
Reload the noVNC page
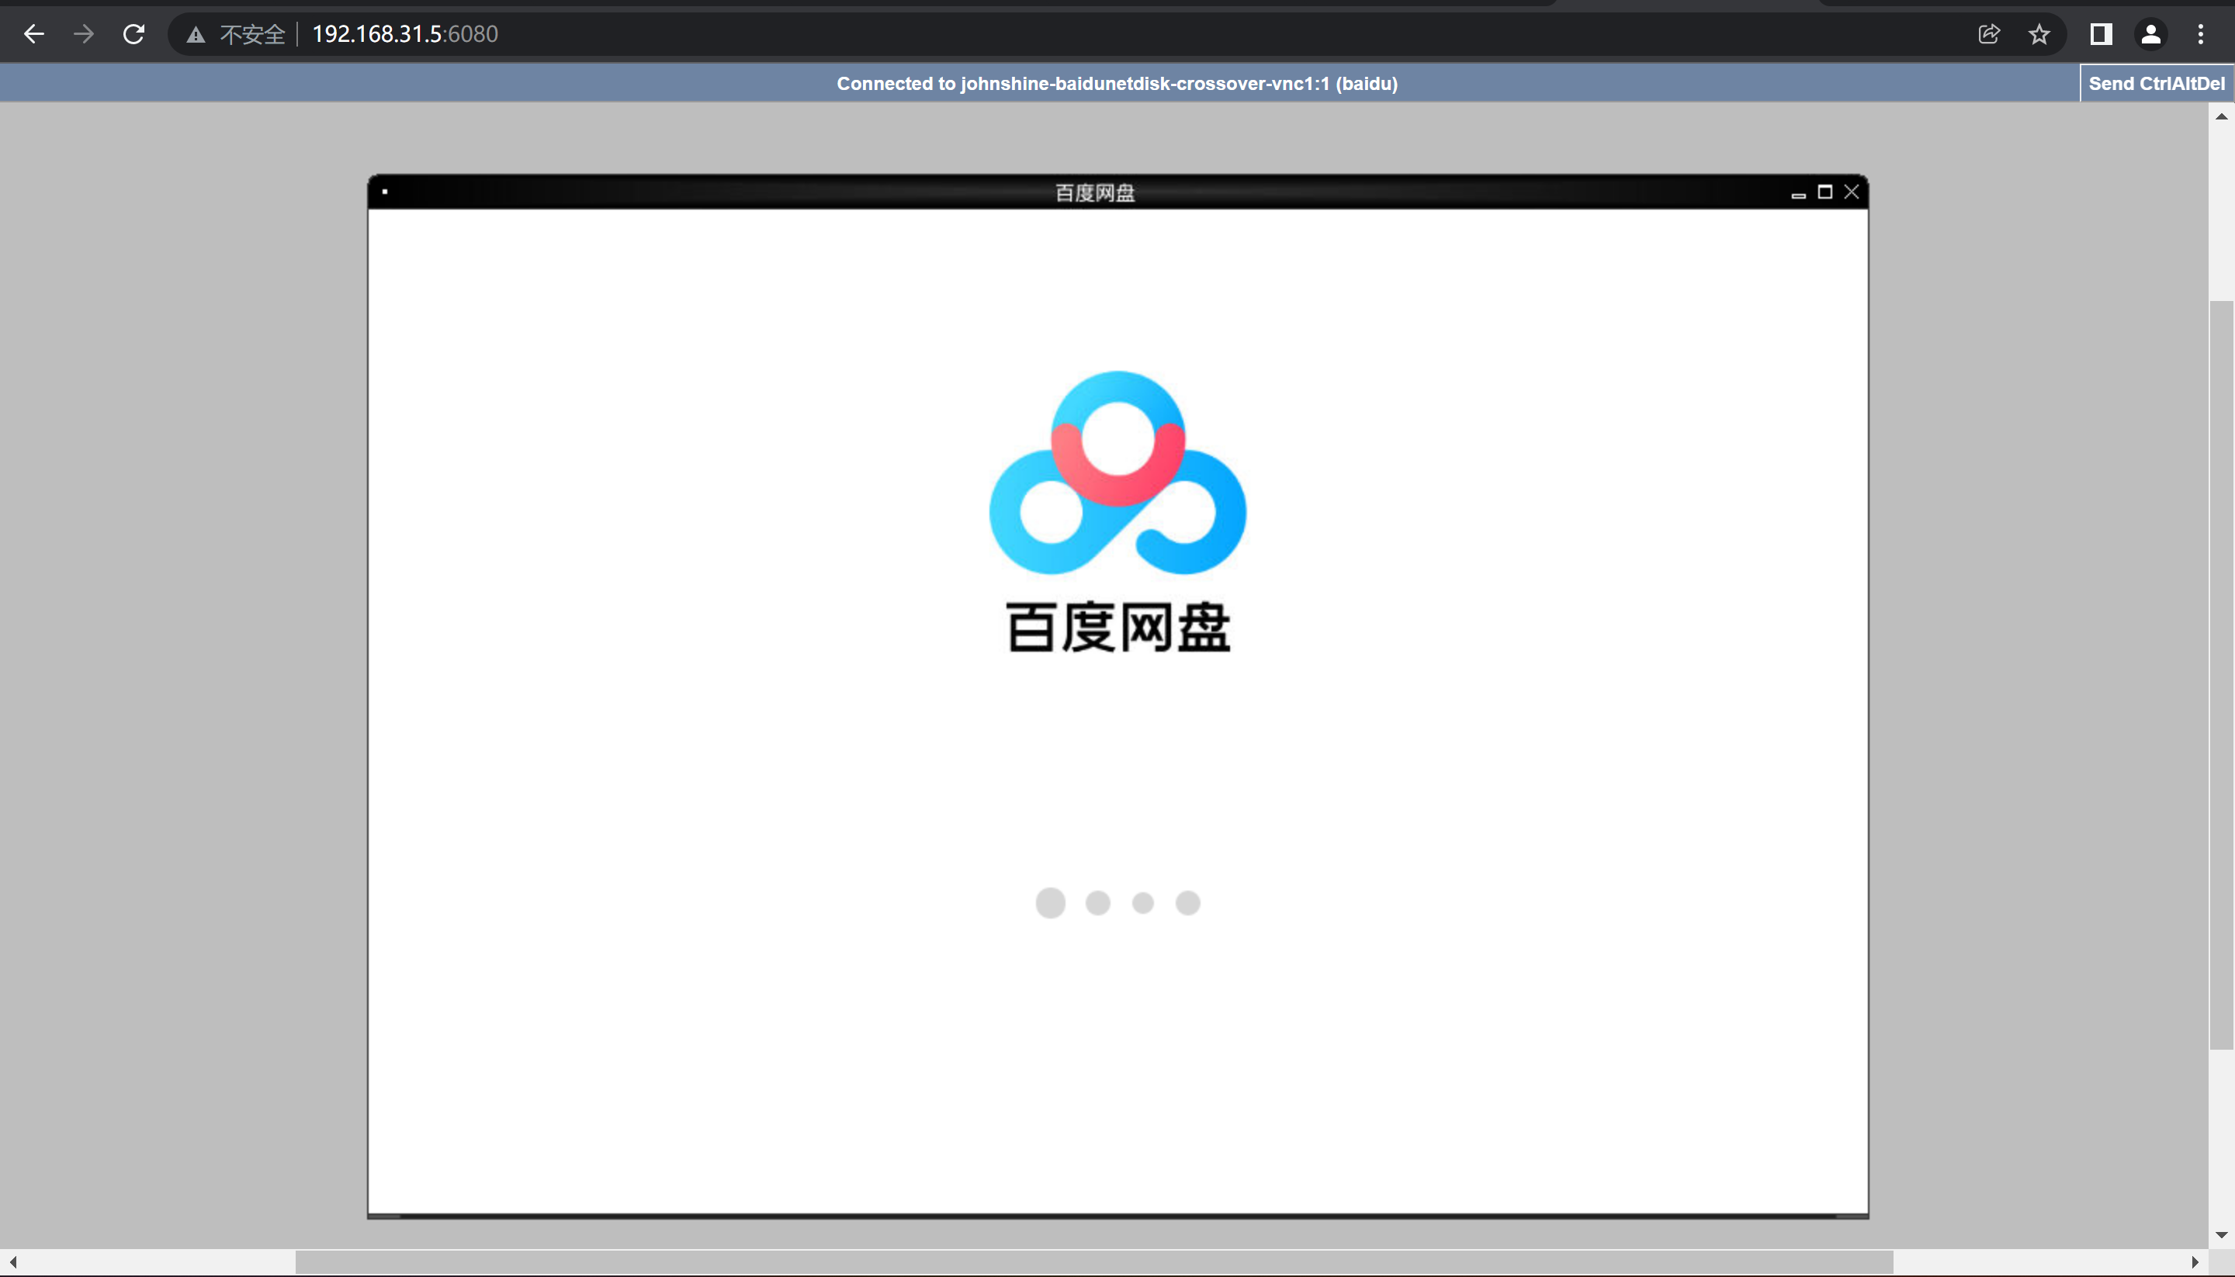pos(133,34)
